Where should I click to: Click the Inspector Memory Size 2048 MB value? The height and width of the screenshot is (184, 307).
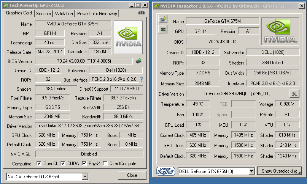point(203,83)
